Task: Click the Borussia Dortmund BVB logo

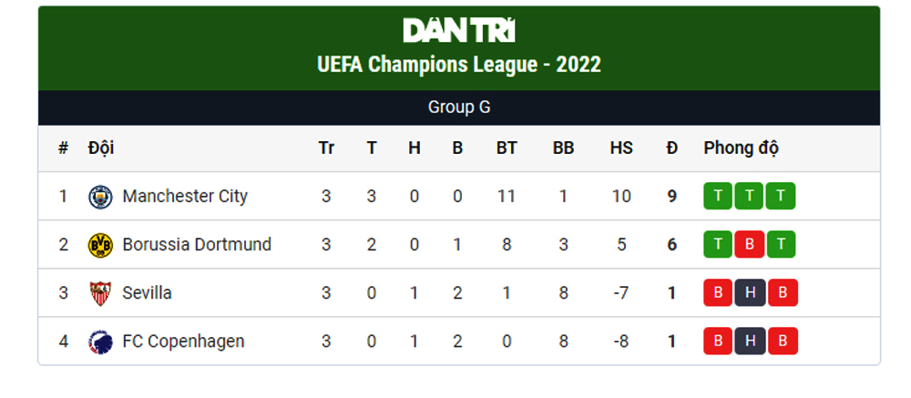Action: point(100,245)
